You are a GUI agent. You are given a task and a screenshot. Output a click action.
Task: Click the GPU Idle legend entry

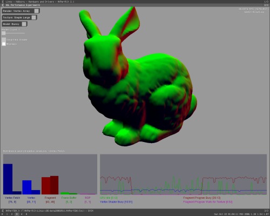point(109,198)
